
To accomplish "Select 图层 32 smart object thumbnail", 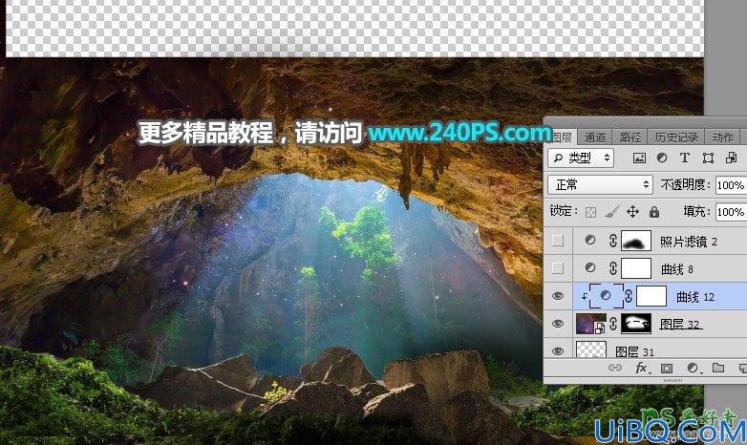I will tap(591, 324).
